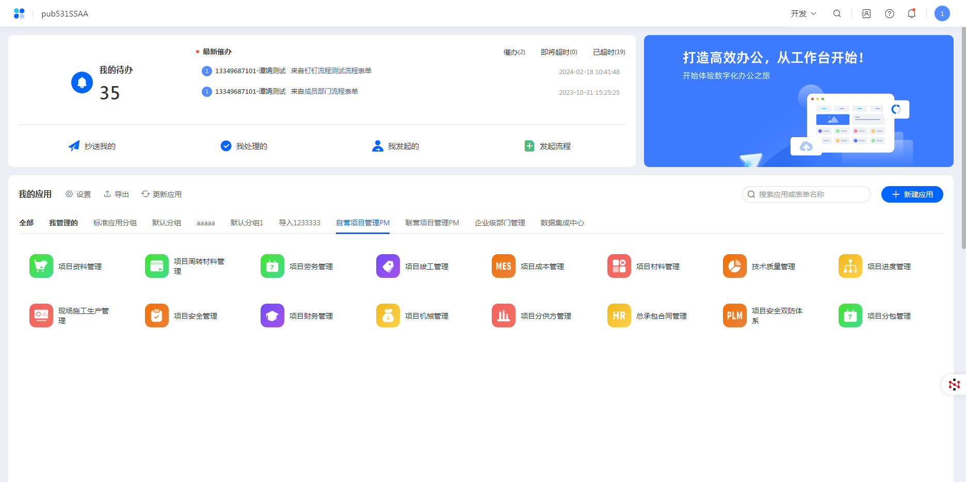The image size is (966, 482).
Task: Select the 数据集成中心 tab
Action: (x=562, y=223)
